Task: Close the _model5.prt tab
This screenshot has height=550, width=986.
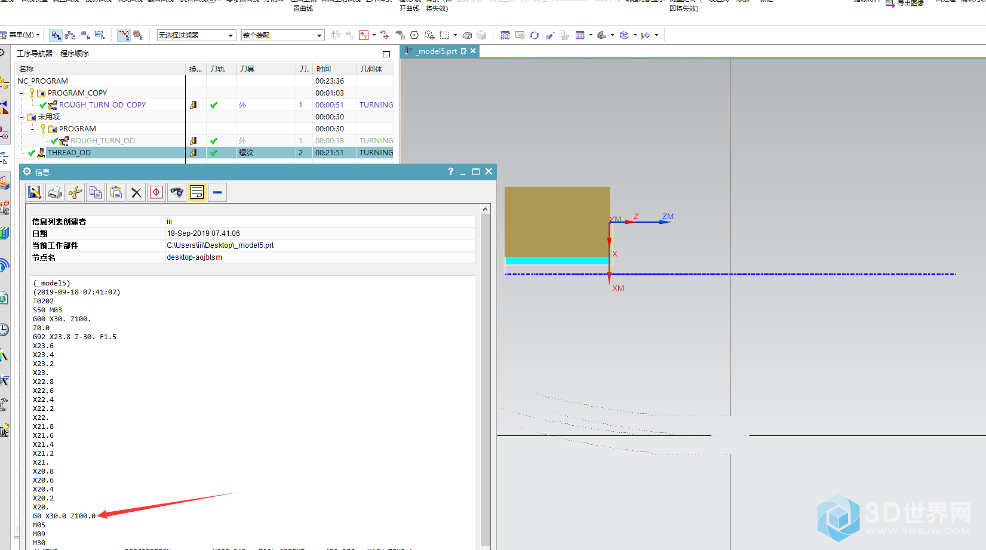Action: (473, 51)
